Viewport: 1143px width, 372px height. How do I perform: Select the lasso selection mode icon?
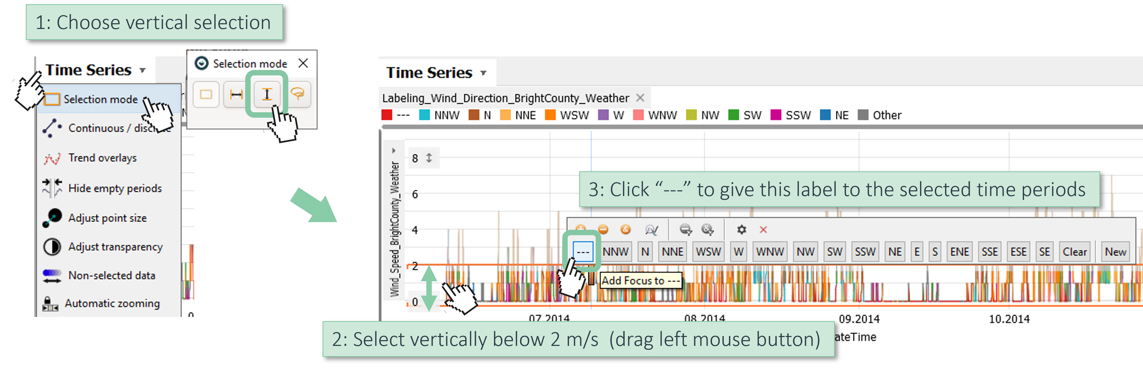pos(297,93)
